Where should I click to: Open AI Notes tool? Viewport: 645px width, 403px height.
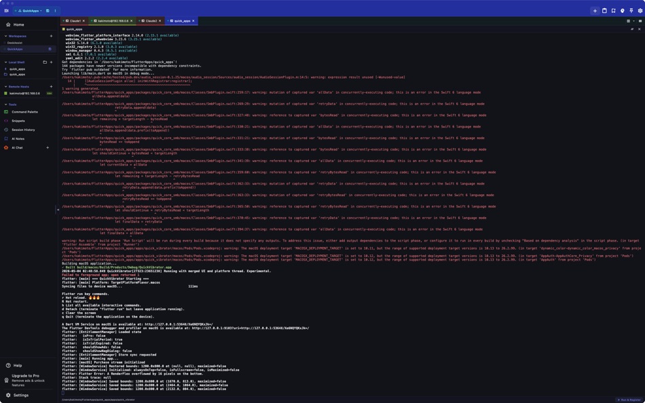[28, 139]
